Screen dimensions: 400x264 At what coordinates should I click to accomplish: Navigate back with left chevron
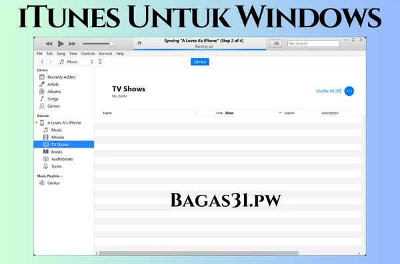point(43,62)
